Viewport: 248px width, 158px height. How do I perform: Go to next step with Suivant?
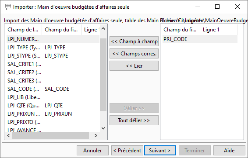pos(160,151)
